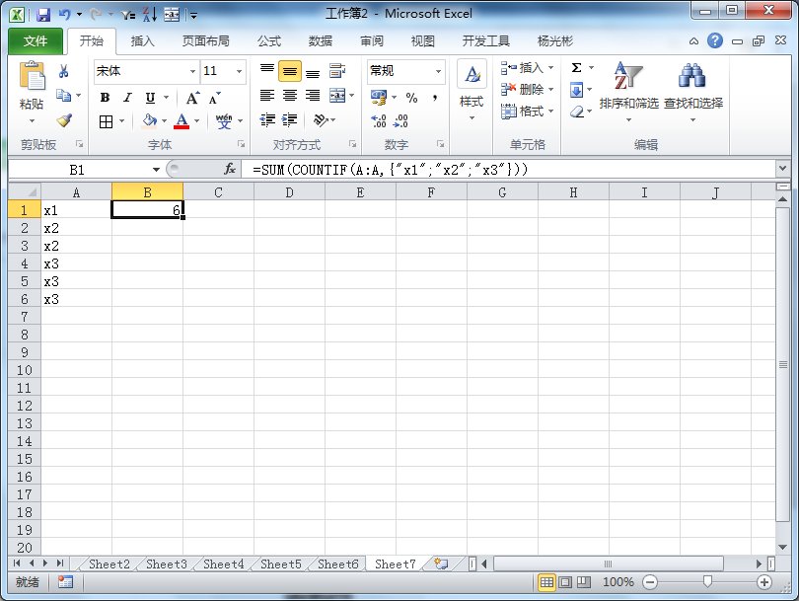
Task: Open the 文件 menu button
Action: (36, 41)
